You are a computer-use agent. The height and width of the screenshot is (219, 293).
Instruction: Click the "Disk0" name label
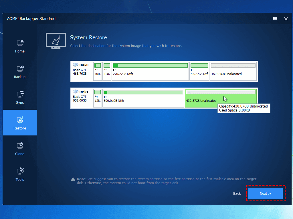pos(84,65)
